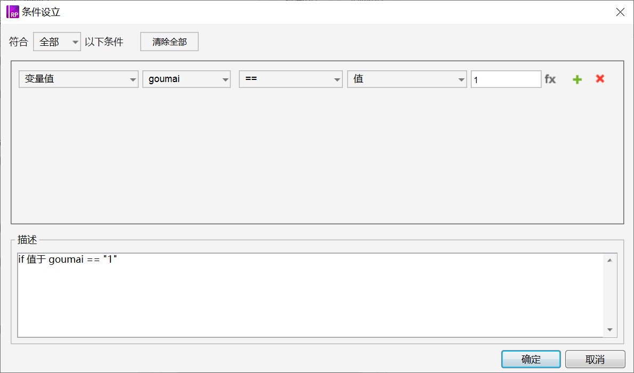Focus the value input field containing 1
The height and width of the screenshot is (373, 634).
pyautogui.click(x=506, y=79)
